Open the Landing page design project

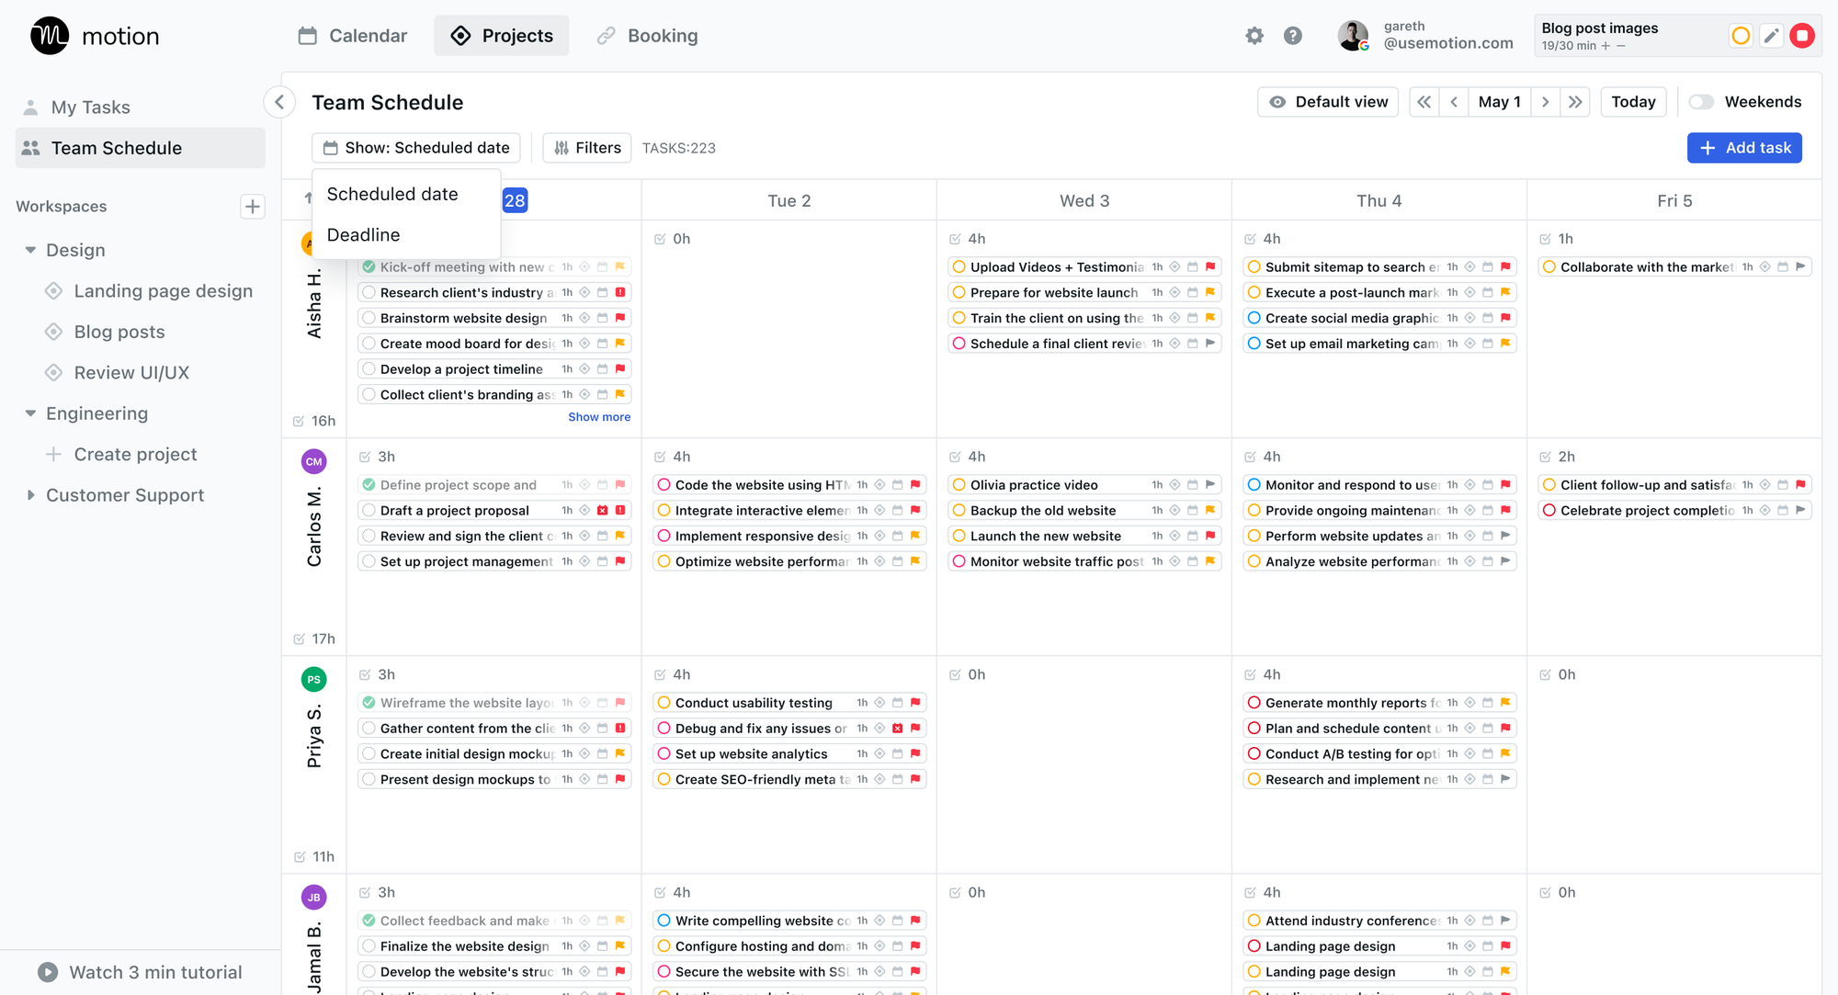tap(163, 291)
